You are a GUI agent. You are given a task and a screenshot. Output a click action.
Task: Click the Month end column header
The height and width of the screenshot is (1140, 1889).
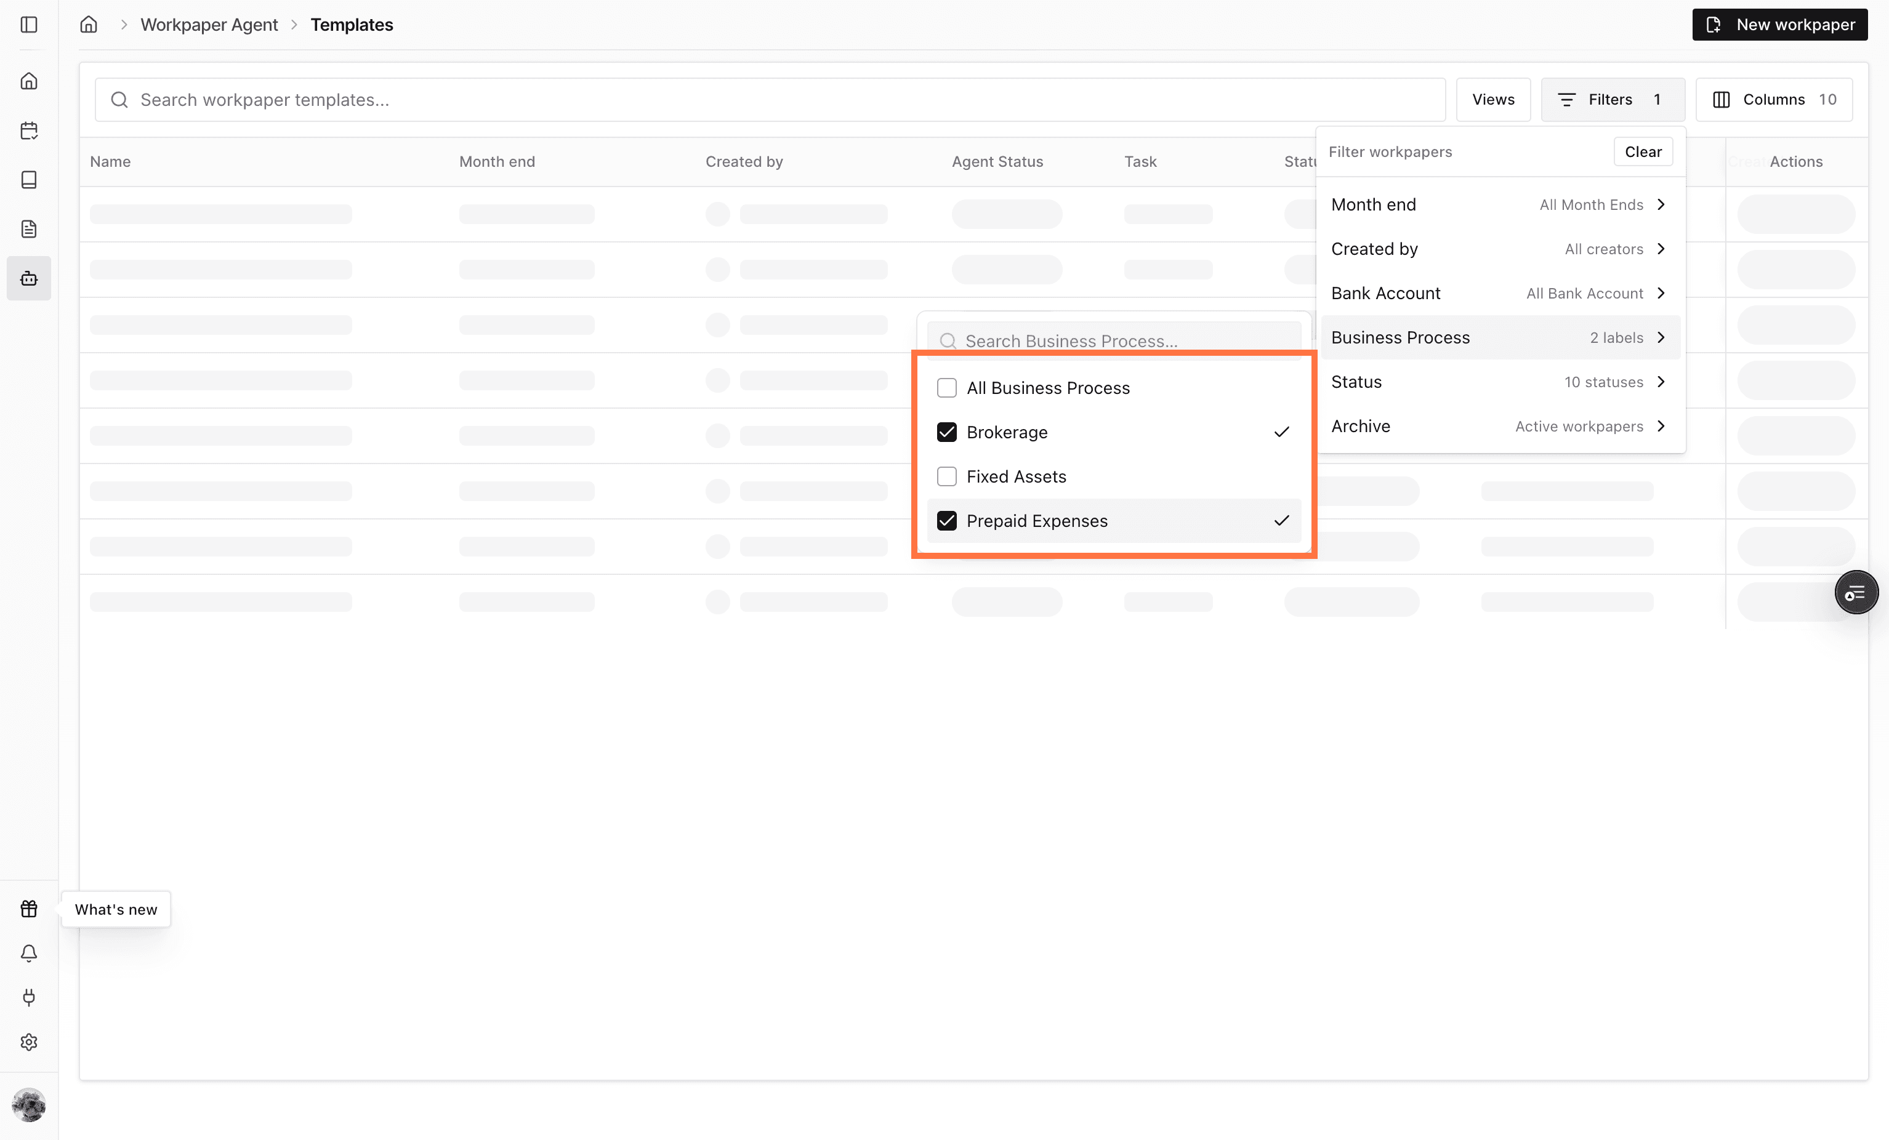coord(497,162)
